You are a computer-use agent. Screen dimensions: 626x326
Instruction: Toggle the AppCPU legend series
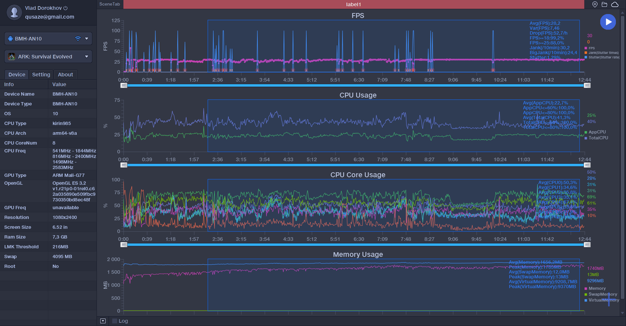[x=595, y=132]
